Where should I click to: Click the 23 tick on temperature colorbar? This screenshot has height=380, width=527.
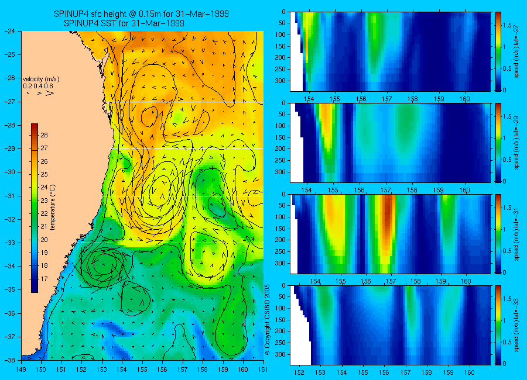45,201
